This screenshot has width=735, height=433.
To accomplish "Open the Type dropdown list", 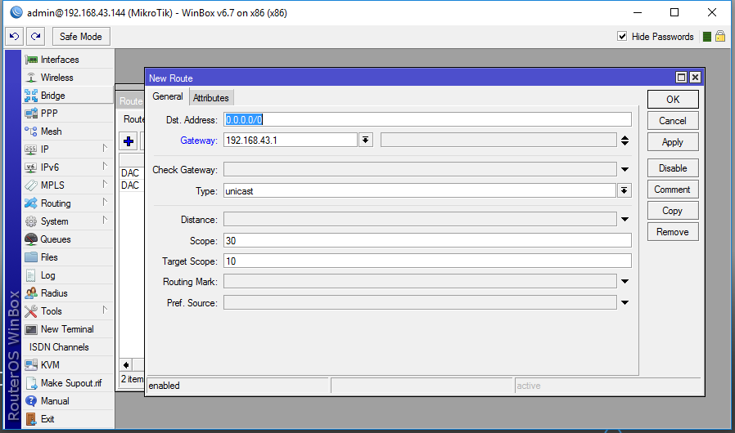I will tap(625, 190).
